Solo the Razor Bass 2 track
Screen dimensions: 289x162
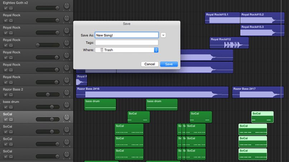tap(11, 95)
